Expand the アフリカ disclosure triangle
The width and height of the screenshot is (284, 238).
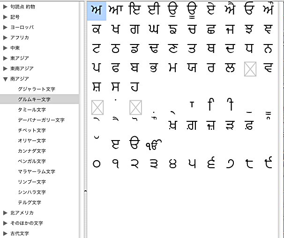tap(6, 38)
